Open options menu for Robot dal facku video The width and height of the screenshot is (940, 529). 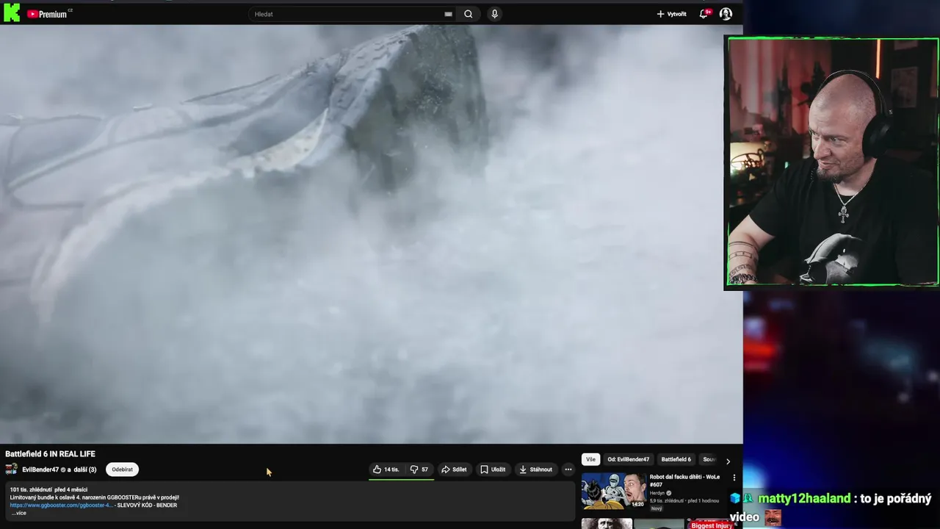[734, 478]
